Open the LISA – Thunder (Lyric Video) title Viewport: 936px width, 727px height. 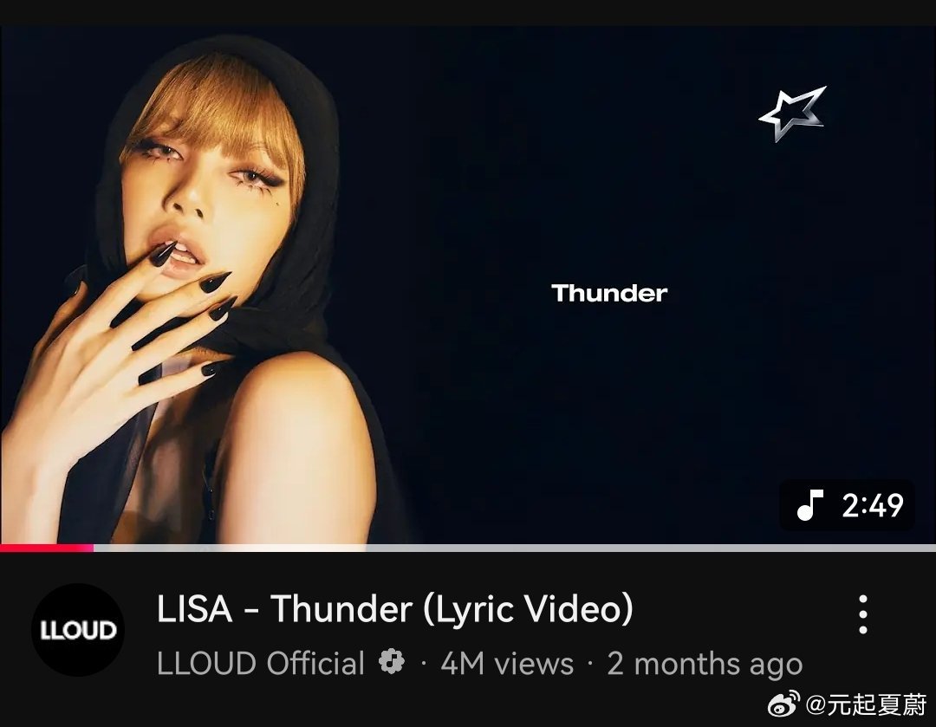click(x=394, y=609)
